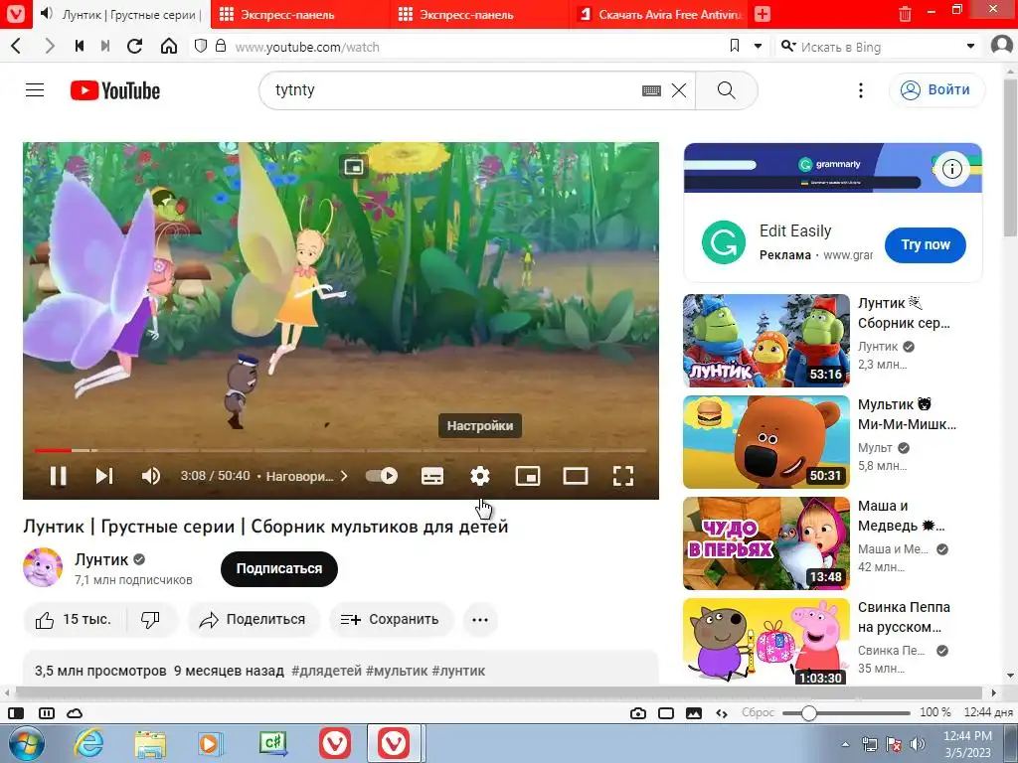The height and width of the screenshot is (763, 1018).
Task: Open ad info icon on Grammarly banner
Action: [x=951, y=169]
